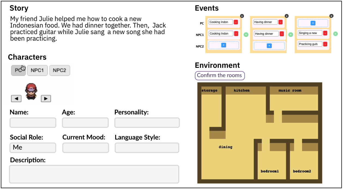Switch to the NPC2 tab
Image resolution: width=343 pixels, height=189 pixels.
click(x=60, y=70)
